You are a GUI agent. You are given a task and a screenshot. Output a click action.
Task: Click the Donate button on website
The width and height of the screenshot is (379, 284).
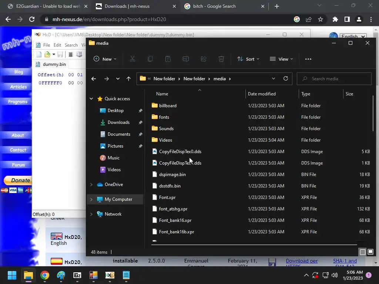tap(18, 180)
